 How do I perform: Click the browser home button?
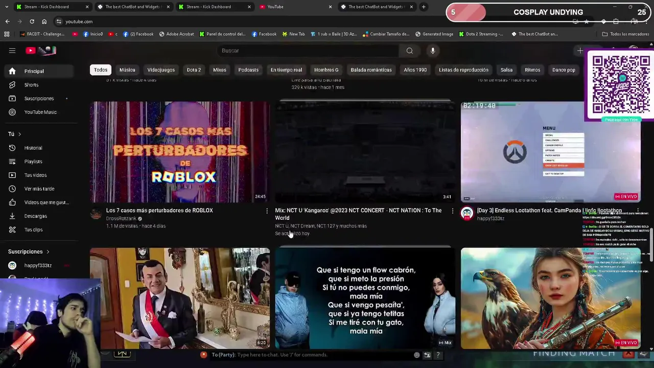(x=44, y=21)
